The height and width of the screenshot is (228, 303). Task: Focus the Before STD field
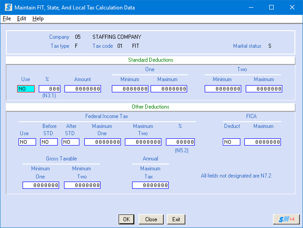pyautogui.click(x=49, y=142)
